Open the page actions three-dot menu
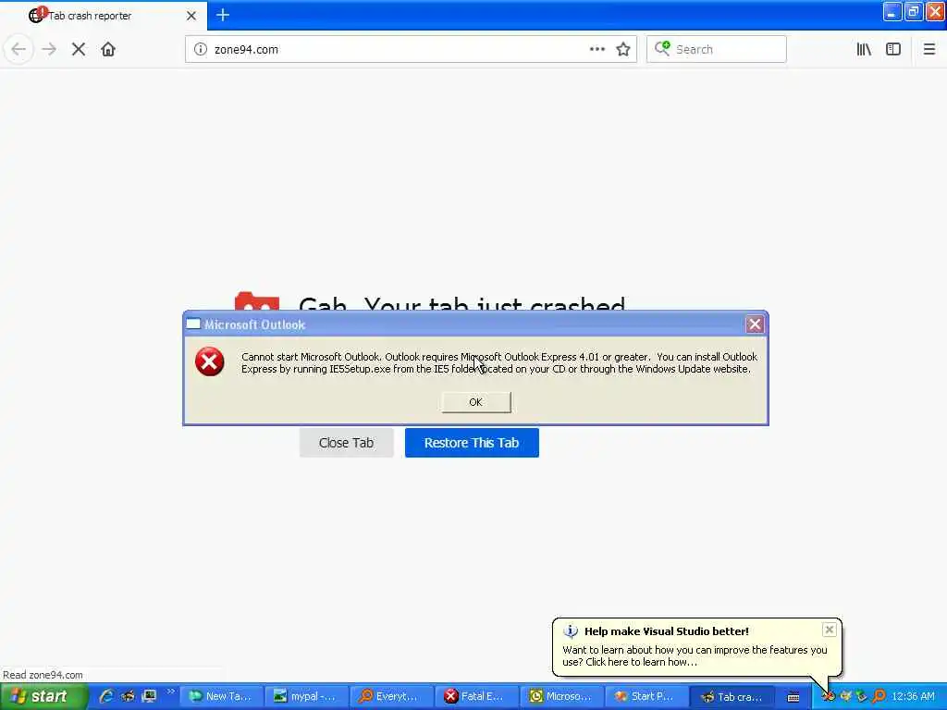Viewport: 947px width, 710px height. 596,50
